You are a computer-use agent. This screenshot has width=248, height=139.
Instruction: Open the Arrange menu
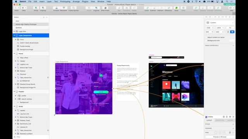click(76, 2)
